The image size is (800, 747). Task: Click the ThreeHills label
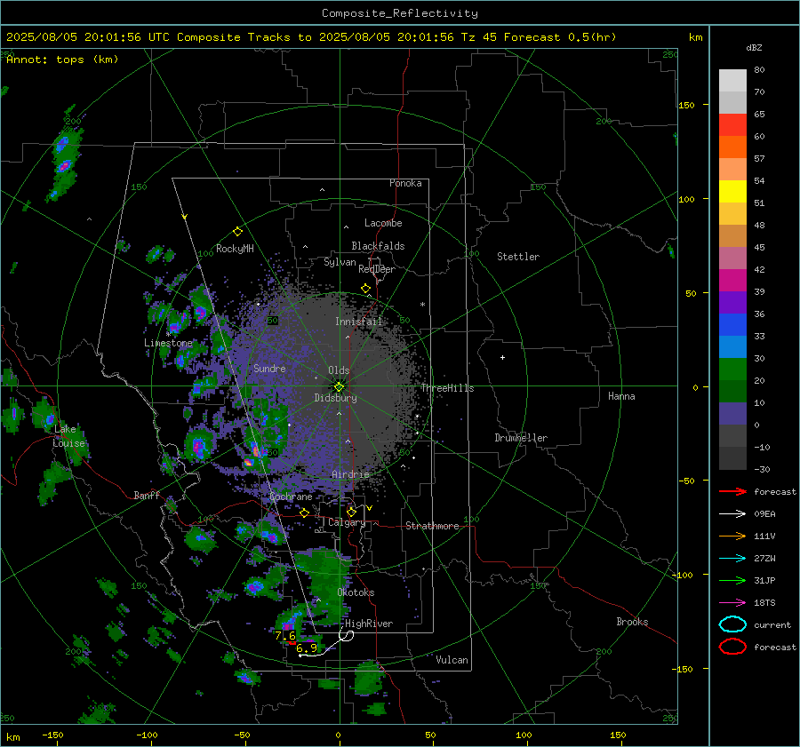point(447,388)
